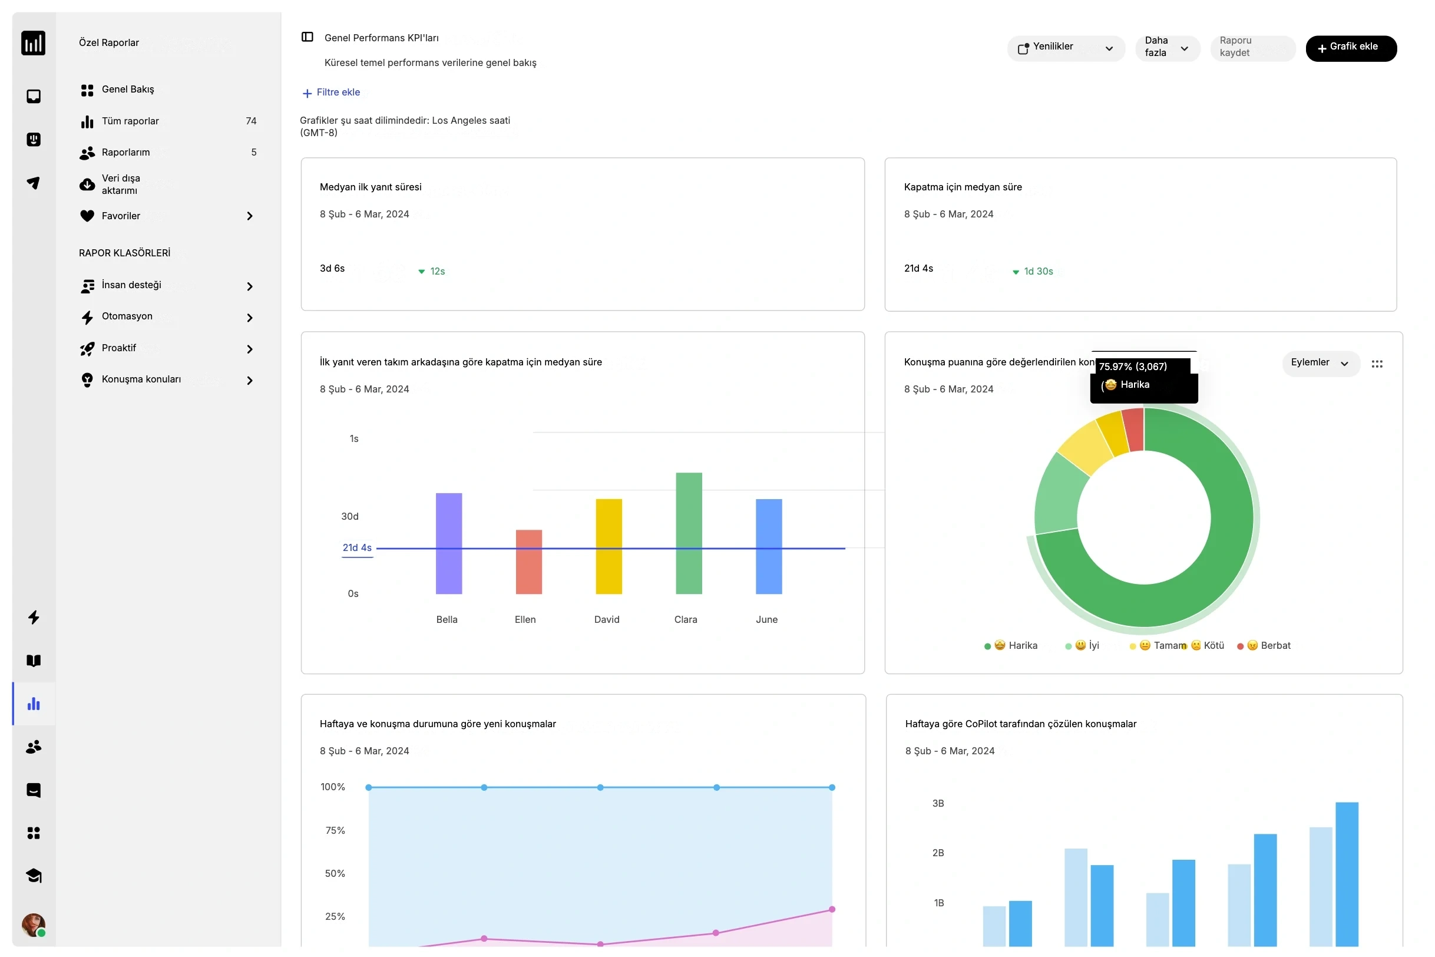This screenshot has height=957, width=1435.
Task: Open the App Store grid icon in rail
Action: (x=34, y=833)
